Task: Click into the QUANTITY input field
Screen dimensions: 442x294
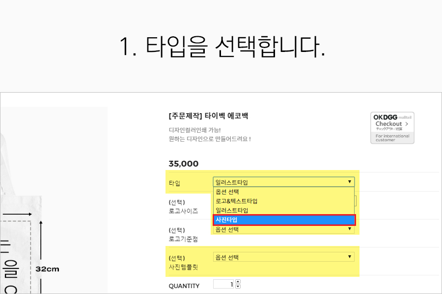Action: 223,284
